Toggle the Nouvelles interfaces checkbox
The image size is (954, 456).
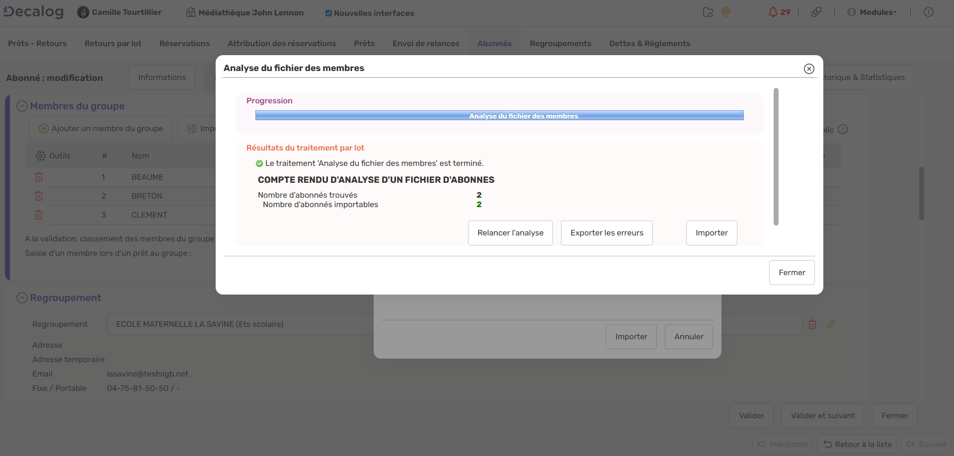328,13
